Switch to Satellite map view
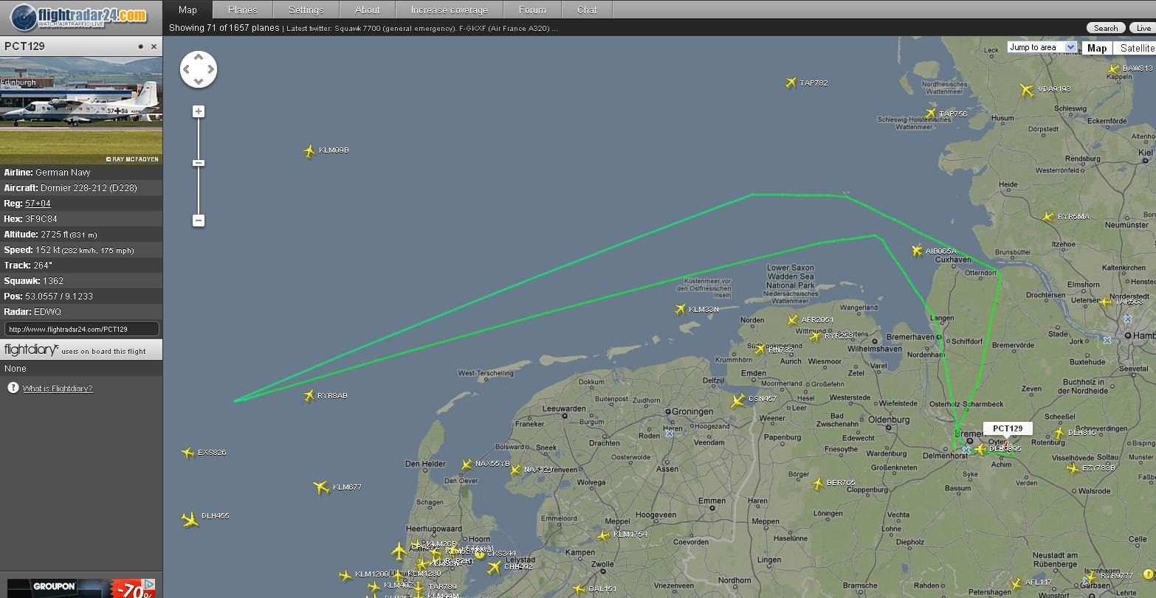This screenshot has height=598, width=1156. point(1136,48)
